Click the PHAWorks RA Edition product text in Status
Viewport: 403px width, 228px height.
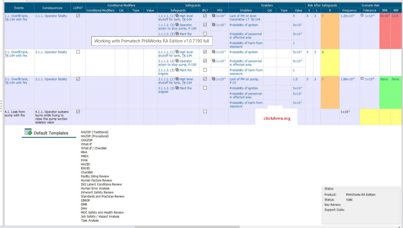point(361,195)
